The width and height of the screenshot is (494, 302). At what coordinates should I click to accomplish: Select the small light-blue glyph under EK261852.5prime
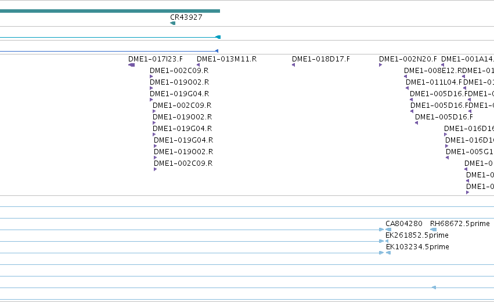coord(387,241)
